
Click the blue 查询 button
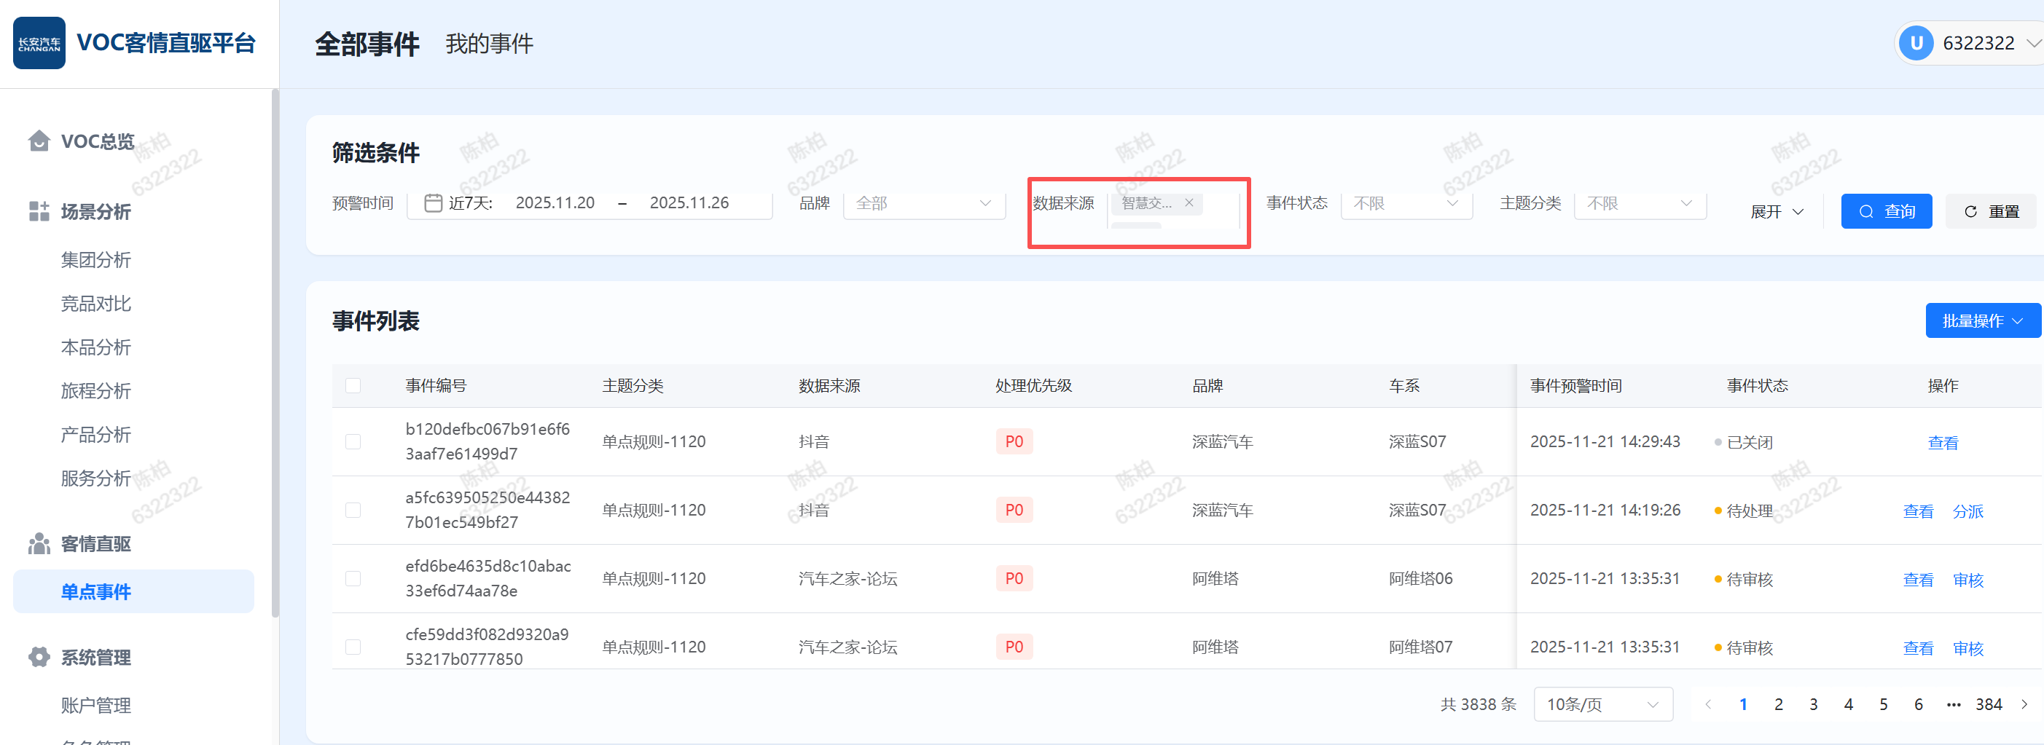tap(1885, 211)
